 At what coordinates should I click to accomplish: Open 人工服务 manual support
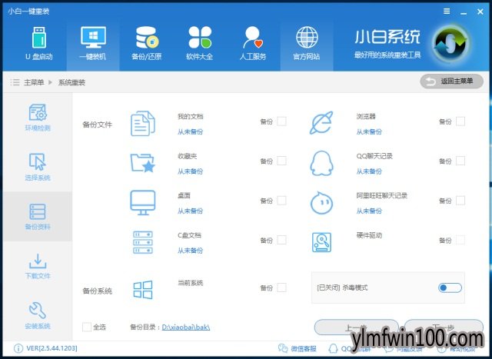click(x=253, y=44)
